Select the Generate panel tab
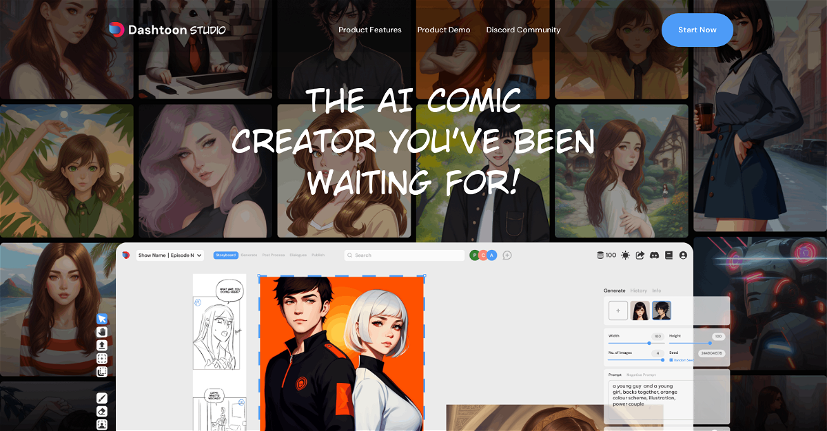The image size is (827, 431). point(615,291)
